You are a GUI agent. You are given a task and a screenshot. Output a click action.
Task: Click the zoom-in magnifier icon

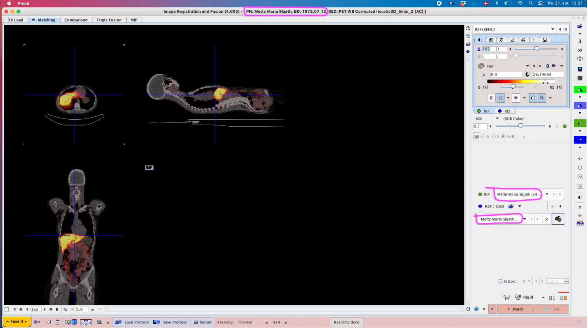point(65,309)
